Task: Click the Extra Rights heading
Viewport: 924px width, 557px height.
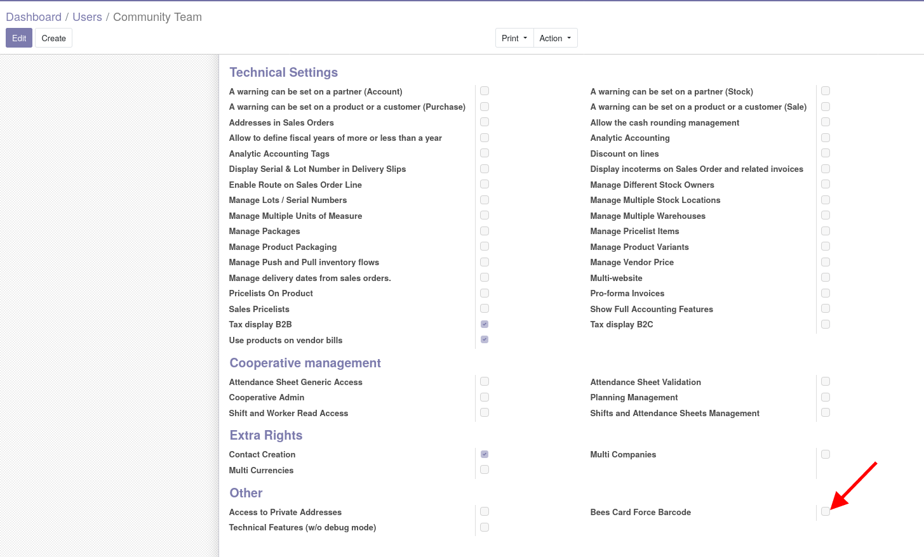Action: [265, 435]
